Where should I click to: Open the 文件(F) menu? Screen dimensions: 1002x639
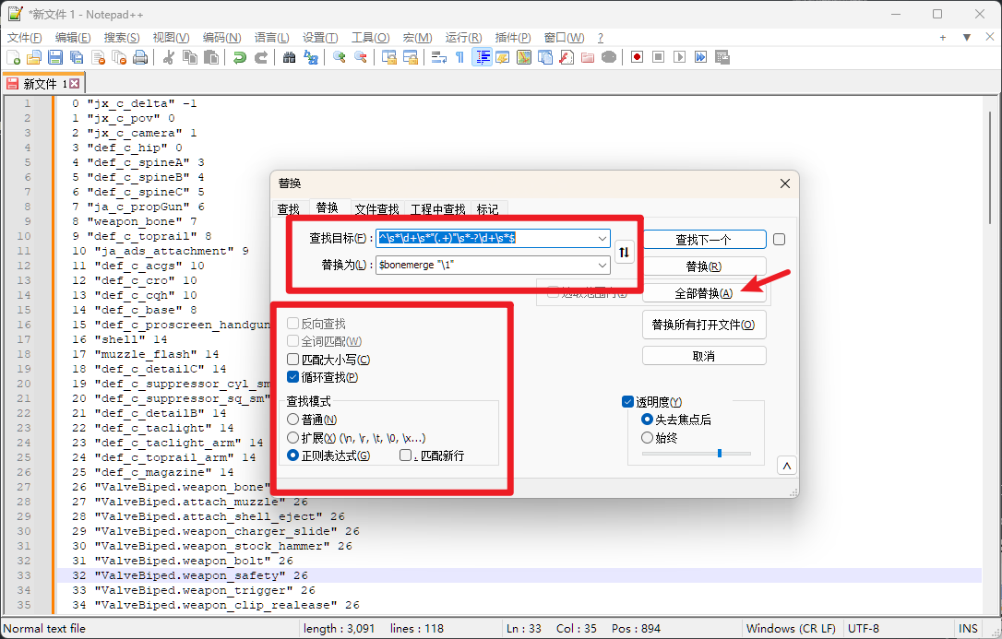(x=24, y=38)
